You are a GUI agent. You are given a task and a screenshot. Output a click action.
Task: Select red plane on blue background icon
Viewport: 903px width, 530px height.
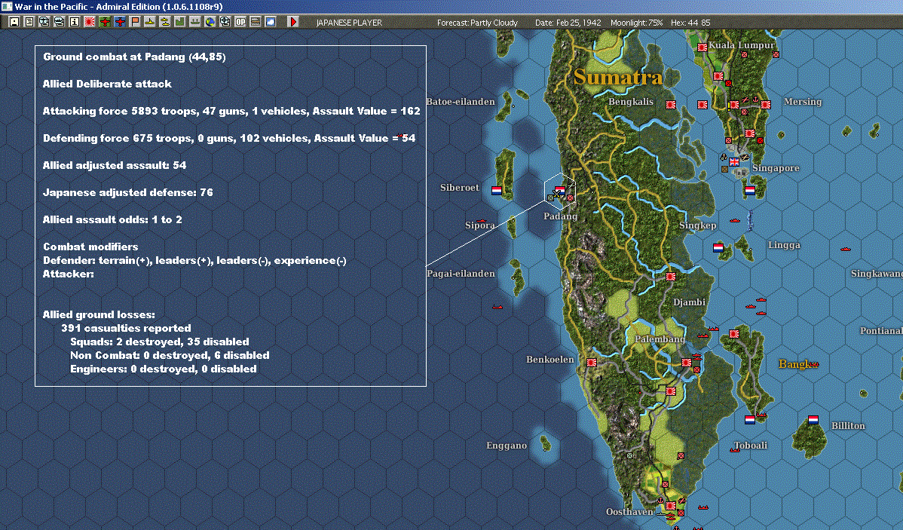(120, 22)
